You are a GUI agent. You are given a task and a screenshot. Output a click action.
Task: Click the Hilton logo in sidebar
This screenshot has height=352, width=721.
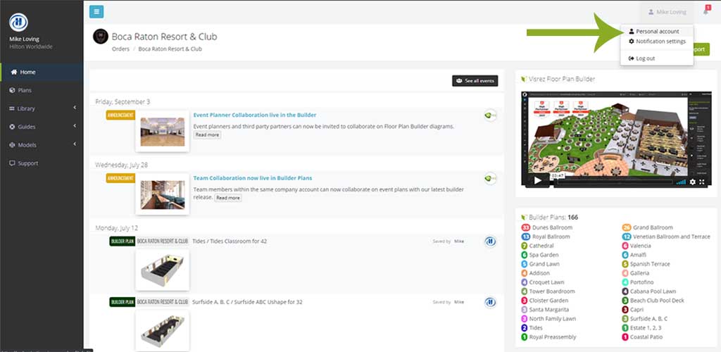coord(18,22)
